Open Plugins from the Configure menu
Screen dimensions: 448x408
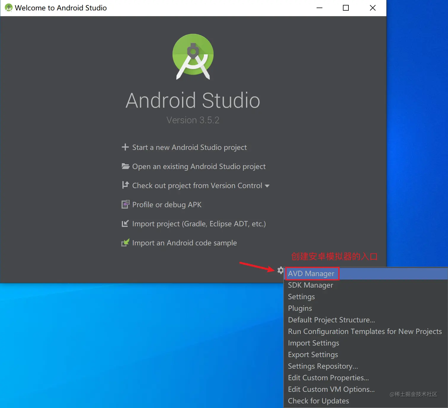point(366,308)
